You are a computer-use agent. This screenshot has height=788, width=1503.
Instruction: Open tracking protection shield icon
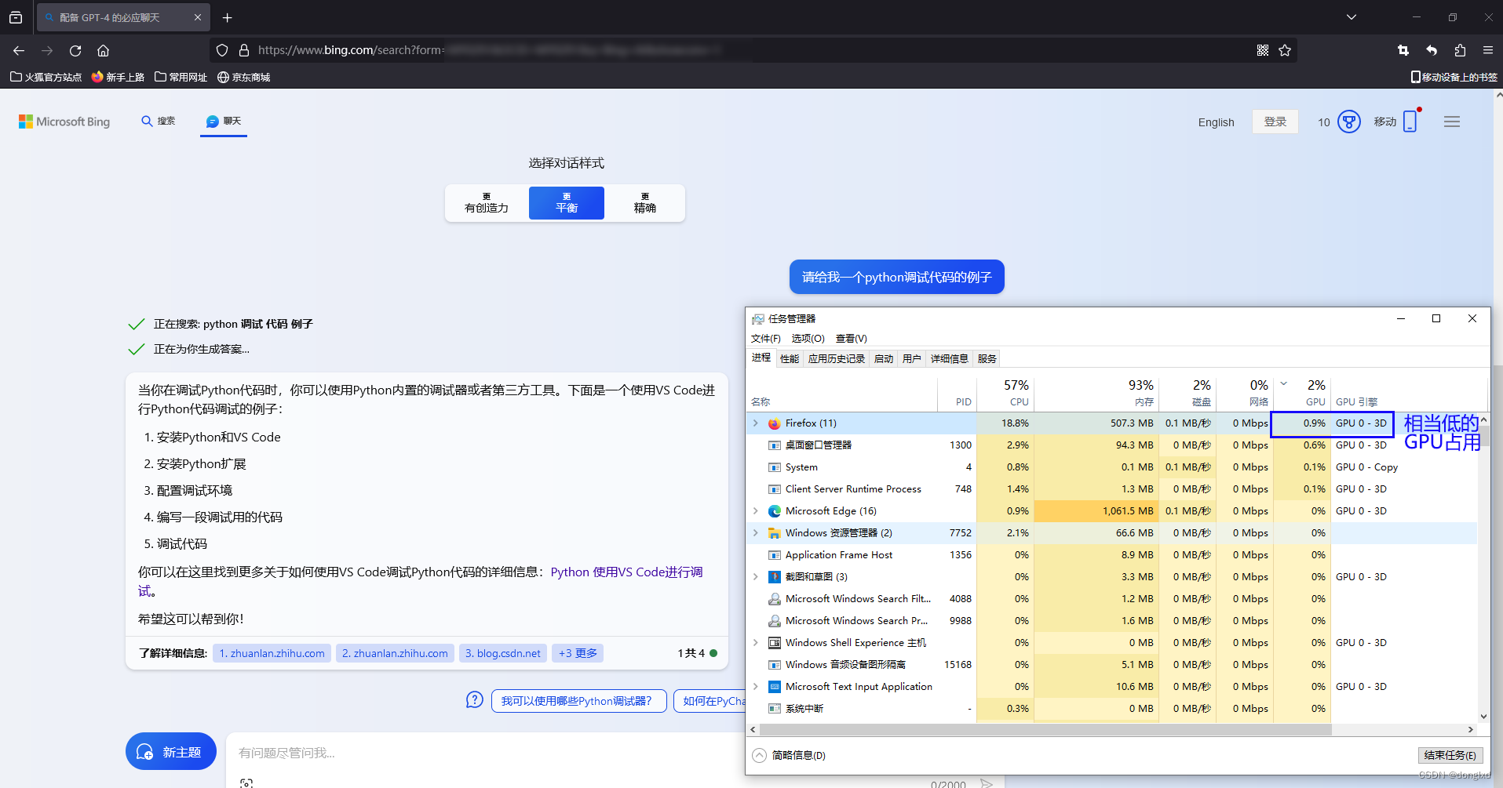222,50
